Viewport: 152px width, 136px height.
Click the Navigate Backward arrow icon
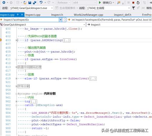click(4, 3)
